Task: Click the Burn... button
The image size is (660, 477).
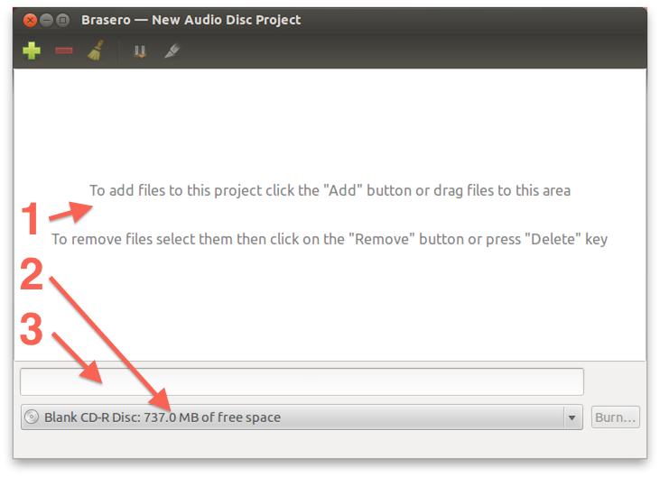Action: 616,417
